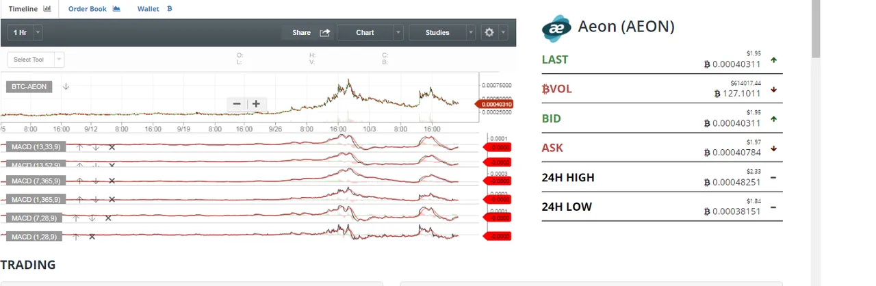Screen dimensions: 876x286
Task: Open the Chart type menu
Action: click(x=370, y=32)
